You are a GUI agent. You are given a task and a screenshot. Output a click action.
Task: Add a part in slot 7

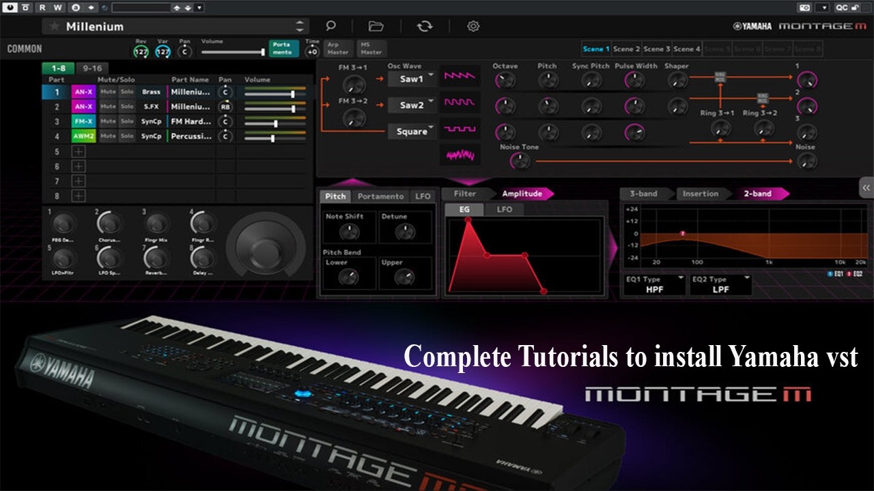click(x=79, y=181)
